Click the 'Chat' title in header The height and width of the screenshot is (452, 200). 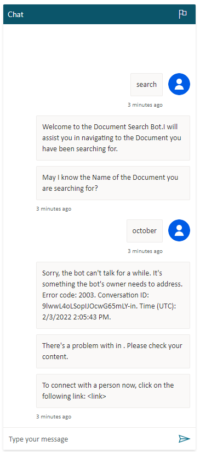(15, 14)
